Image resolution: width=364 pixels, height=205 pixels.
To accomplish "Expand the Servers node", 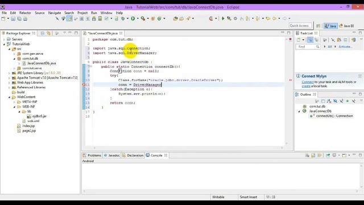I will [x=4, y=39].
